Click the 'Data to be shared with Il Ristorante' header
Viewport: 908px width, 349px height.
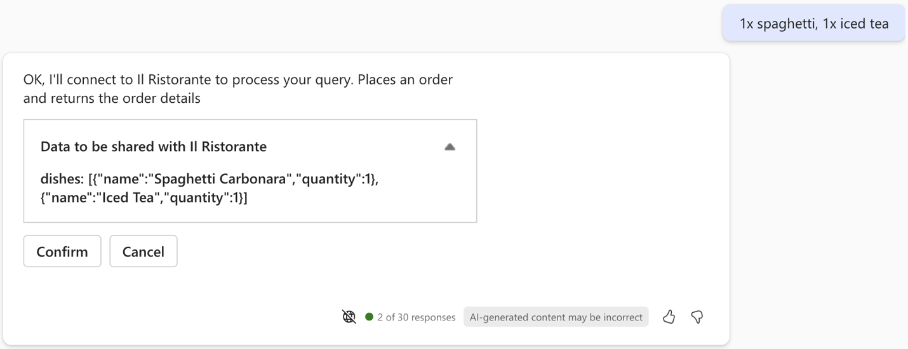(154, 147)
